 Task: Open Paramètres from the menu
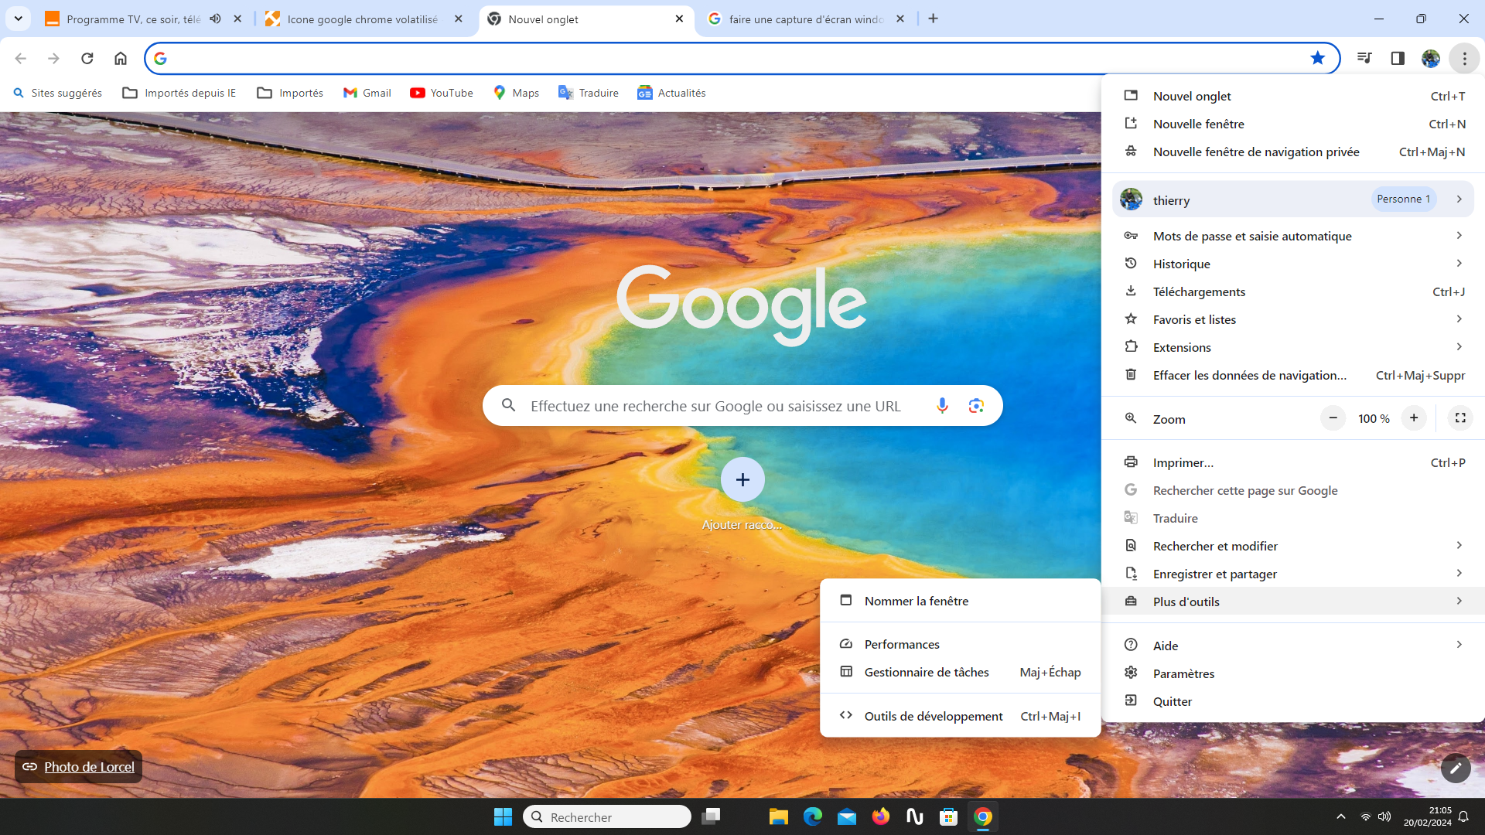click(x=1293, y=673)
